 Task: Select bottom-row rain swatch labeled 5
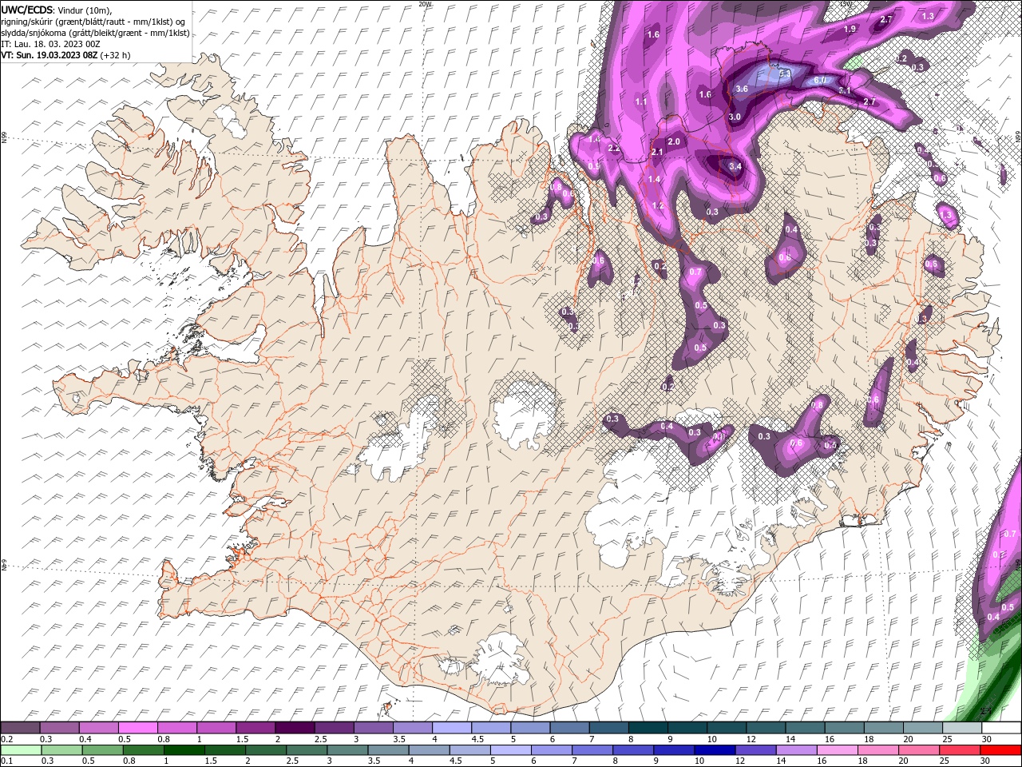(511, 749)
